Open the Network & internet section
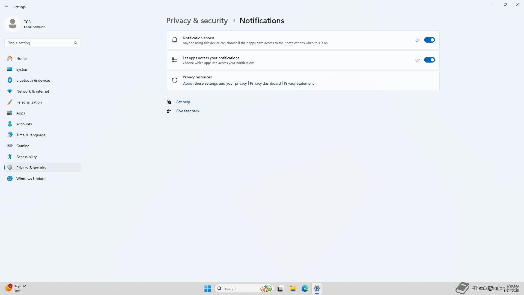This screenshot has height=295, width=524. pos(32,91)
